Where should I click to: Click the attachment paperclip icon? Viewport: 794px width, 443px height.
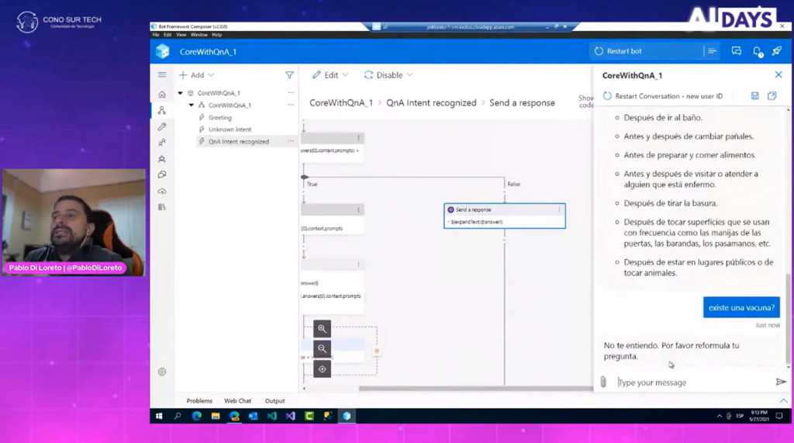(x=603, y=382)
